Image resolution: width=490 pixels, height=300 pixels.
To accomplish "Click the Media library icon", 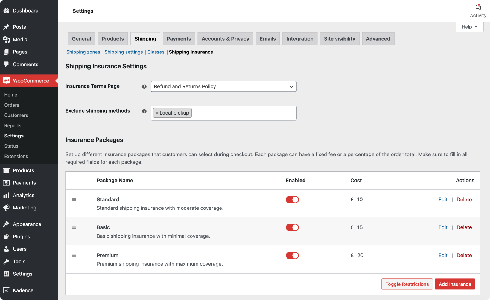I will pyautogui.click(x=7, y=39).
